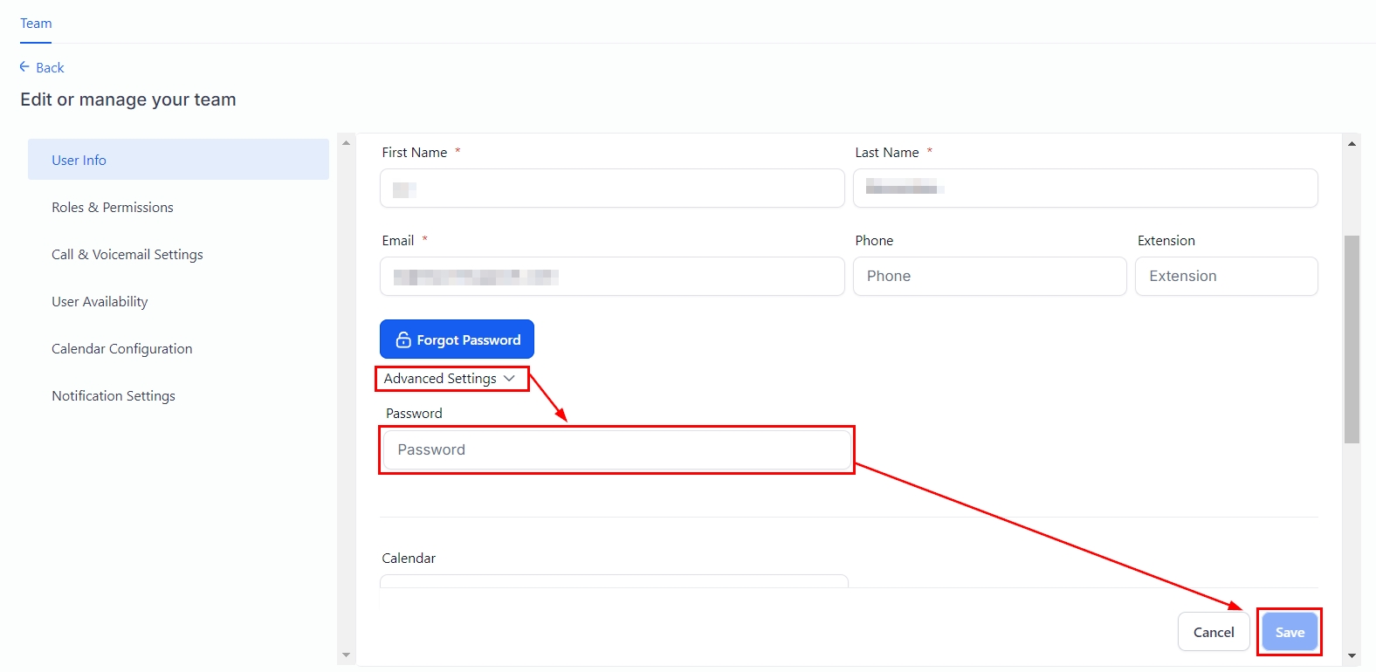Click the Phone input field
1376x672 pixels.
[x=989, y=277]
